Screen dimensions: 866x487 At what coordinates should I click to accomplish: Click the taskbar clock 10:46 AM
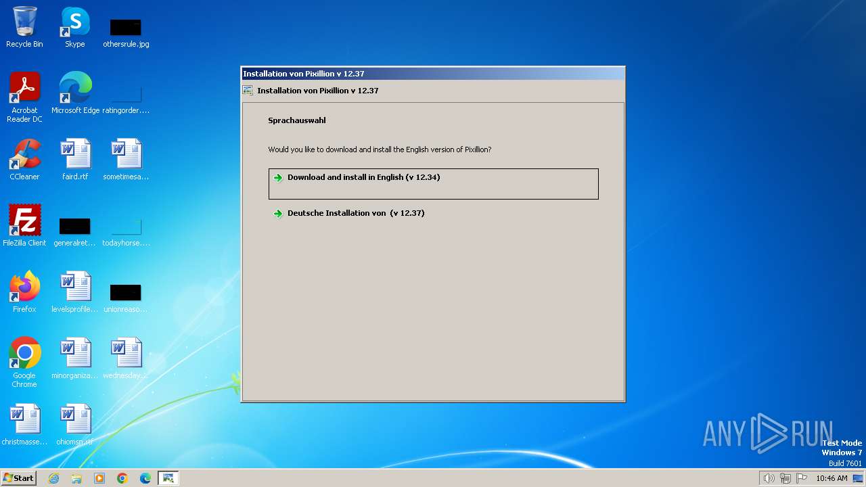point(831,478)
